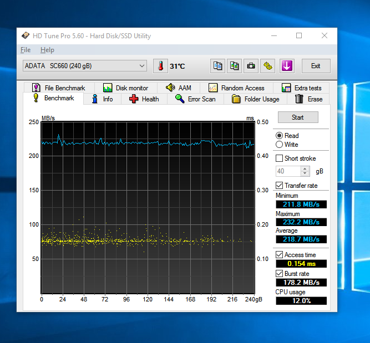Viewport: 370px width, 343px height.
Task: Switch to the Disk monitor tab
Action: [x=126, y=88]
